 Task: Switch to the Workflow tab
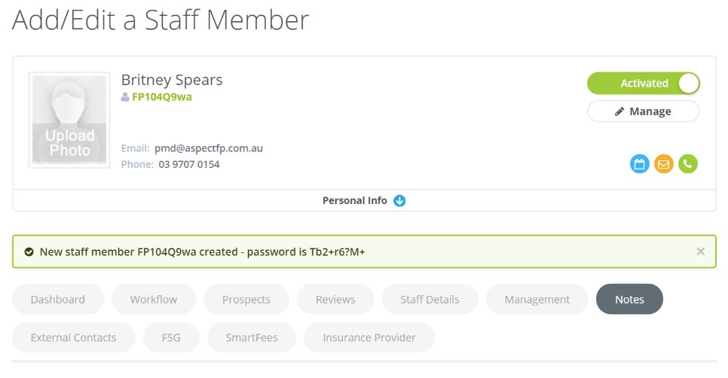(x=154, y=299)
